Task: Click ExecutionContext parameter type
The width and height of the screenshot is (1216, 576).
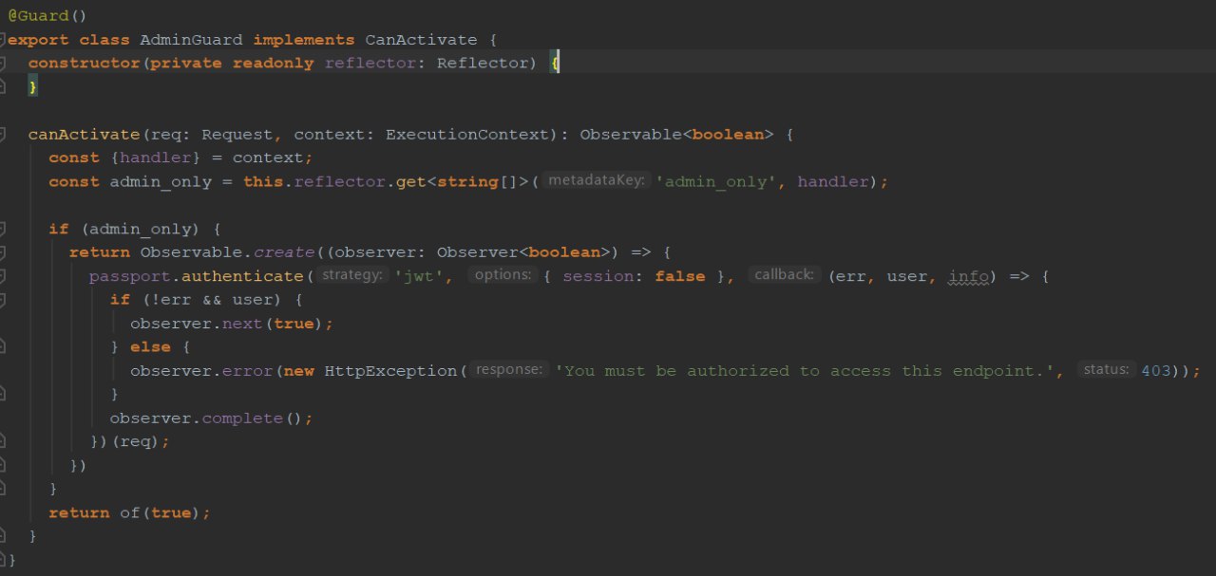Action: click(467, 134)
